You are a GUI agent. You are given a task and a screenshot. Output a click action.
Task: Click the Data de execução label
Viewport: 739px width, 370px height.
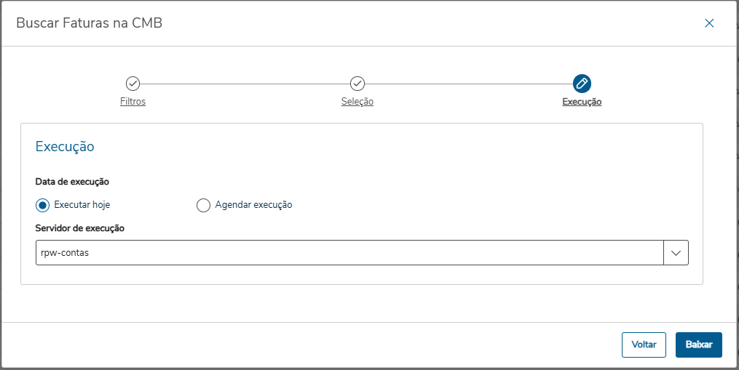click(x=72, y=182)
